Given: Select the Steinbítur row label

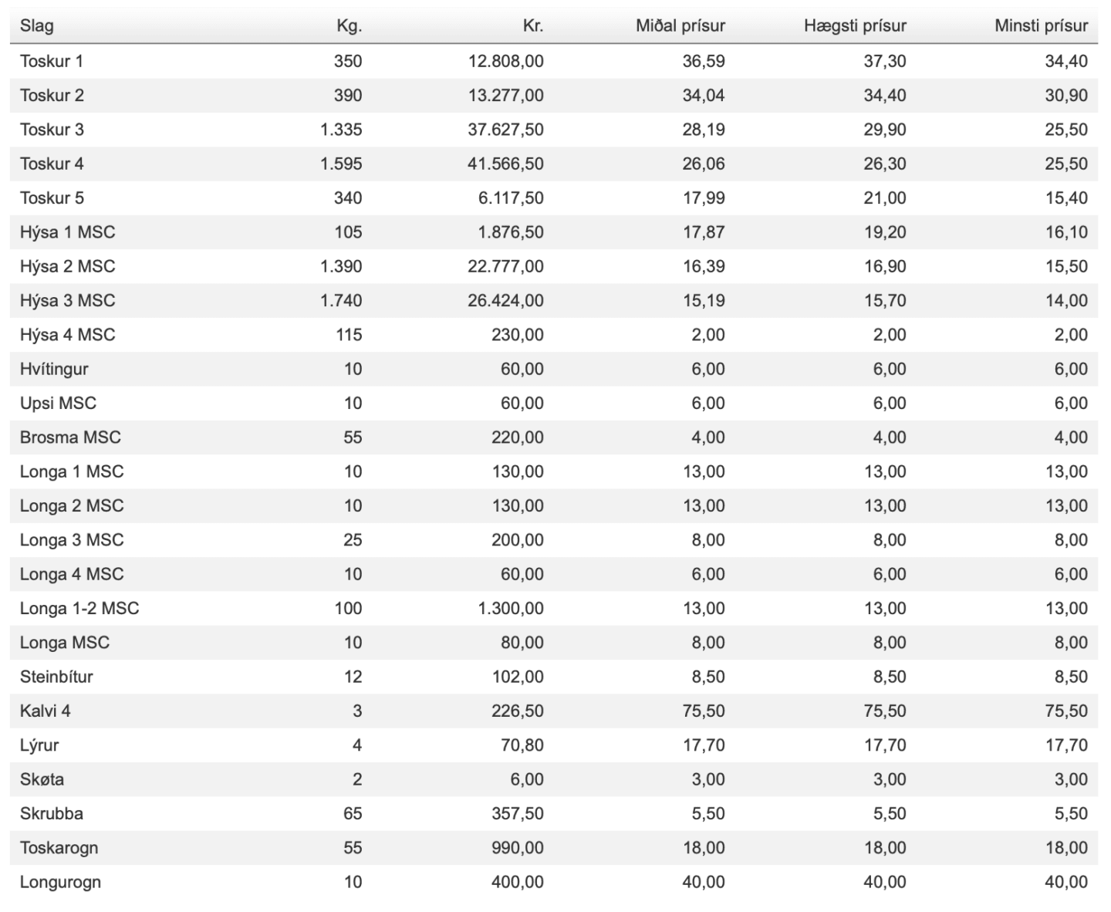Looking at the screenshot, I should pos(56,677).
